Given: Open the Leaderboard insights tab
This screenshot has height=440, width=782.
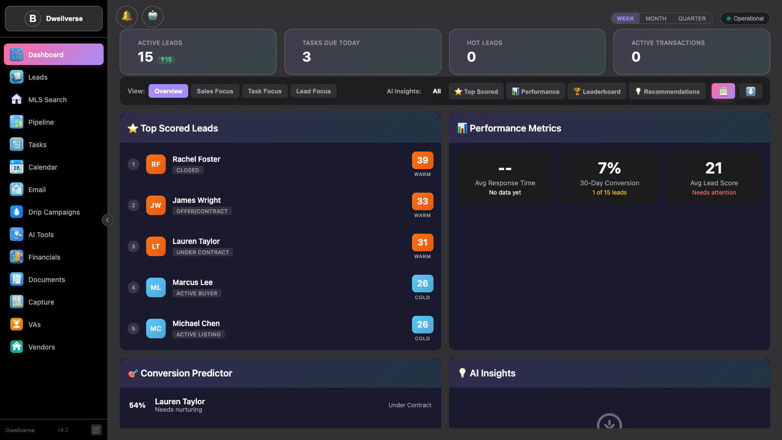Looking at the screenshot, I should [x=597, y=91].
